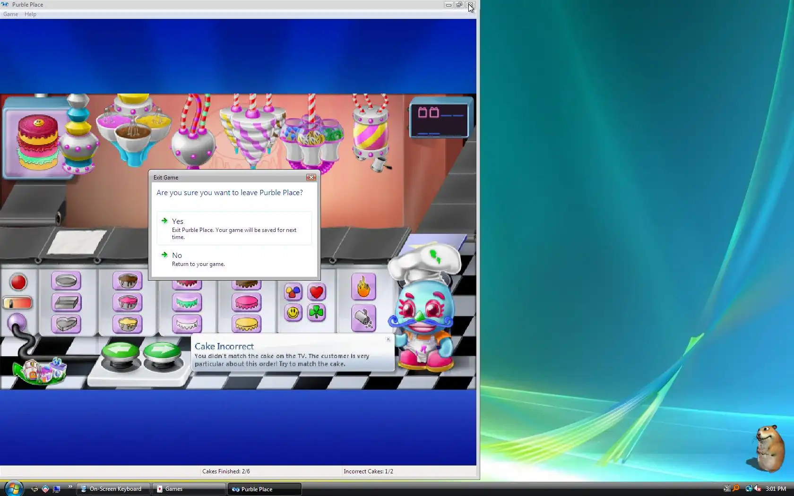
Task: Move conveyor left with green arrow button
Action: tap(120, 352)
